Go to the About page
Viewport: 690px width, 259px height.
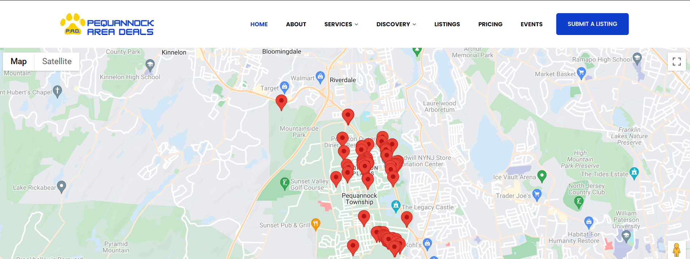click(x=296, y=24)
